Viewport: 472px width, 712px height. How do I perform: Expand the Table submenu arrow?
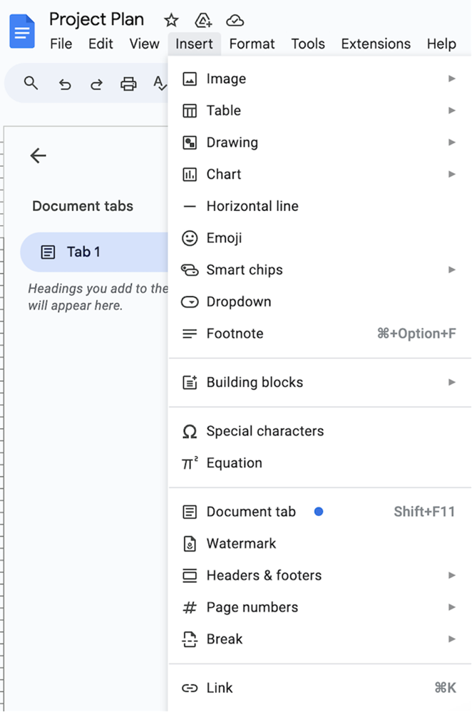click(451, 110)
